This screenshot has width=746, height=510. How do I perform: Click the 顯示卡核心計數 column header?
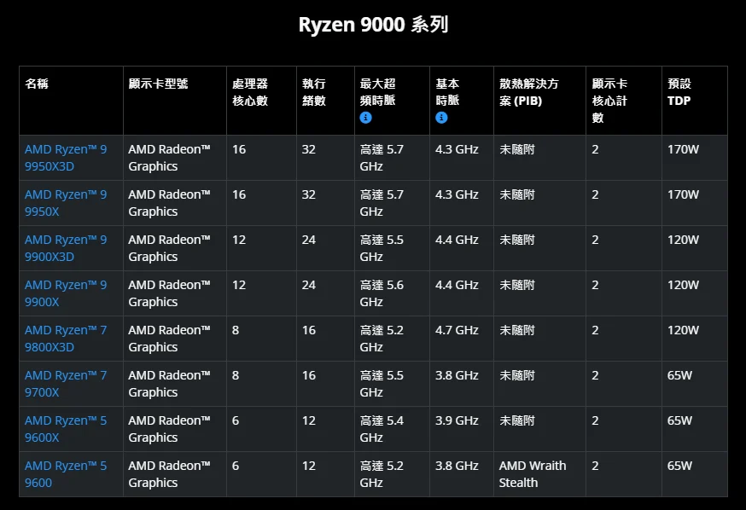tap(609, 101)
